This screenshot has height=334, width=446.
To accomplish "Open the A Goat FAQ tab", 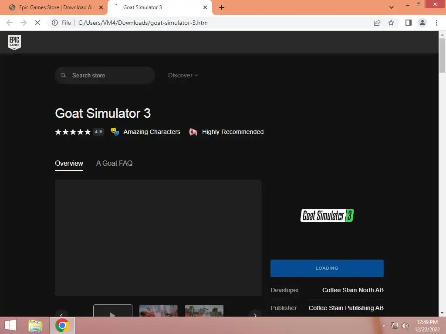I will (x=115, y=164).
